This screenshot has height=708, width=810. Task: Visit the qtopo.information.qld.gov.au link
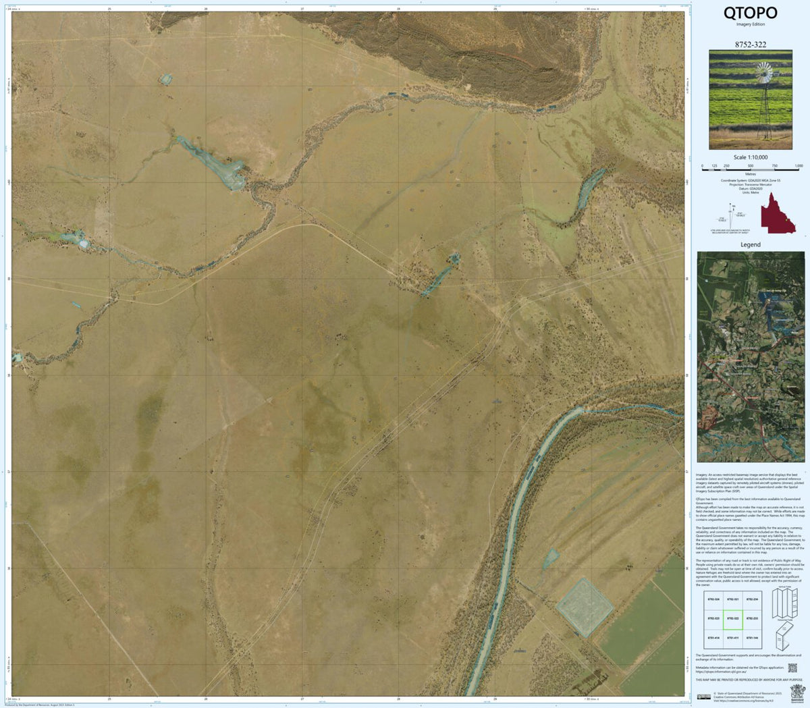721,672
